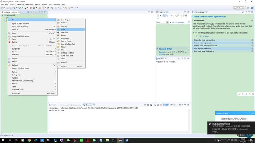255x143 pixels.
Task: Toggle Collapse All Items button in Cheat Sheets
Action: click(x=242, y=12)
